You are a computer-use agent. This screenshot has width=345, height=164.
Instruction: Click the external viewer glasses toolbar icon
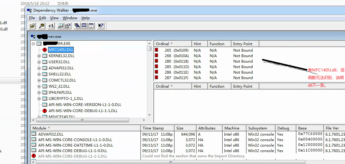[61, 26]
